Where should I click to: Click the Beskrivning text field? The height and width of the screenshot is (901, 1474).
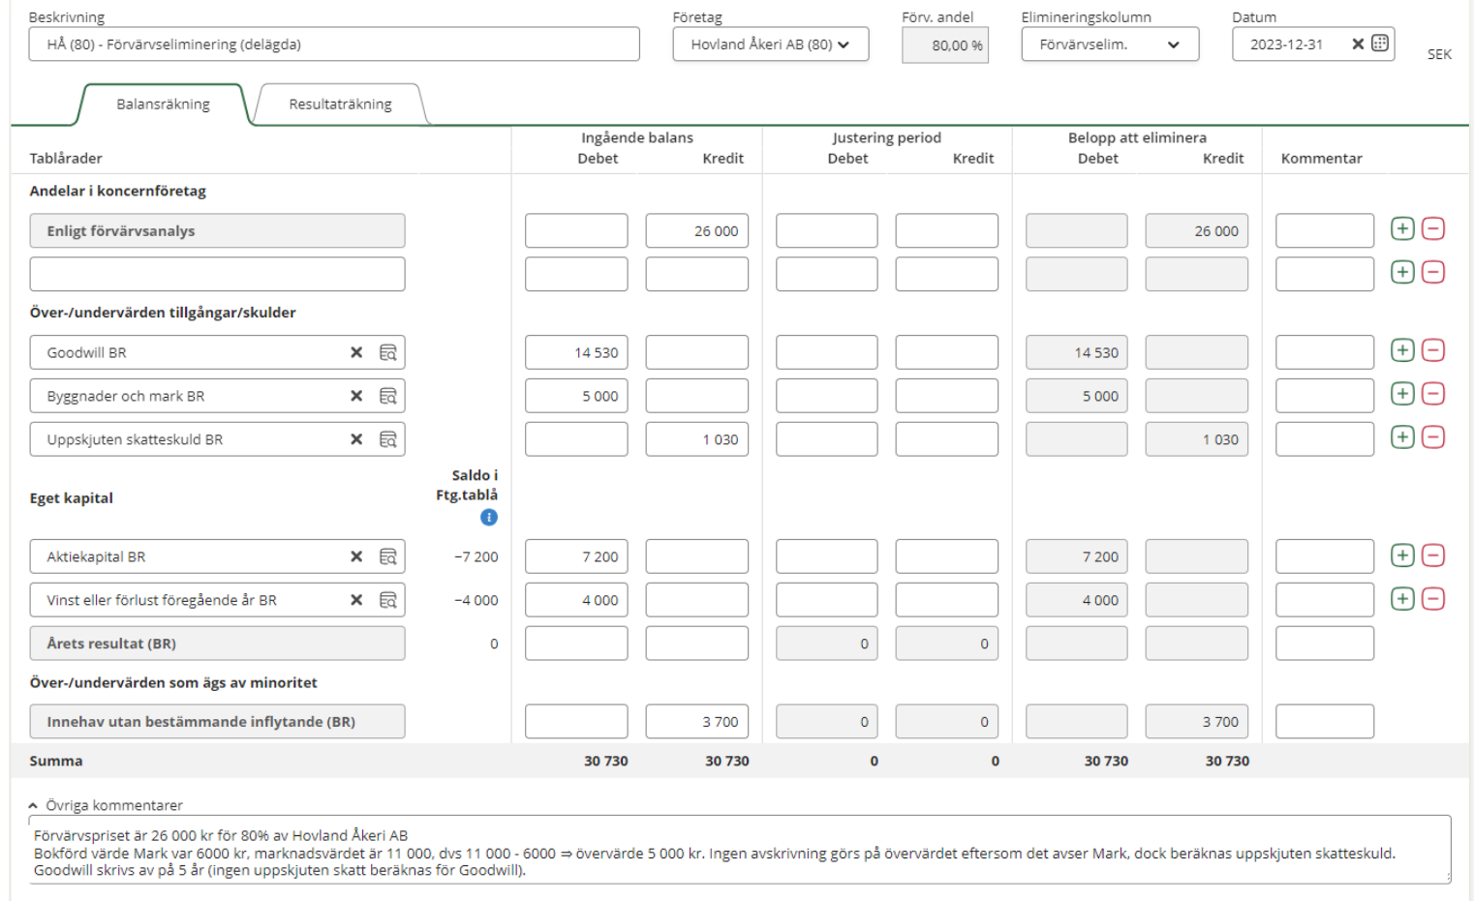click(334, 45)
